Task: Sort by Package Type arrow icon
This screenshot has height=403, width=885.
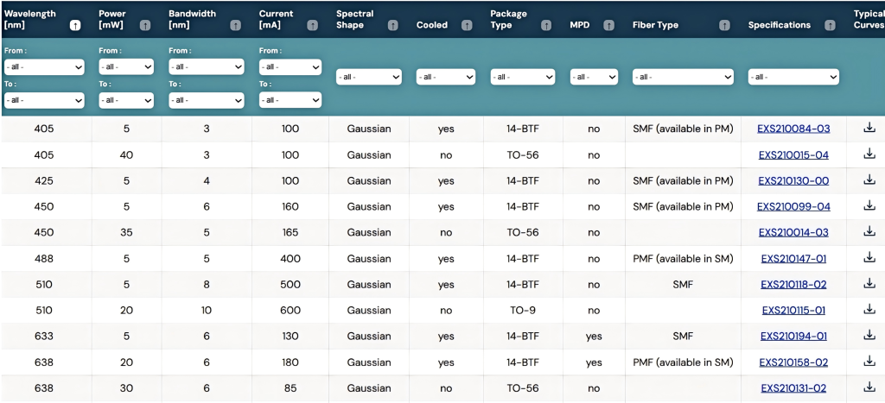Action: coord(546,25)
